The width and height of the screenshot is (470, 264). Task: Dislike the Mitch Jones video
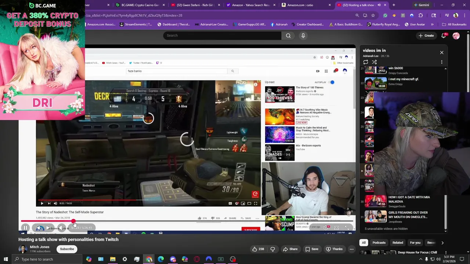pyautogui.click(x=273, y=249)
